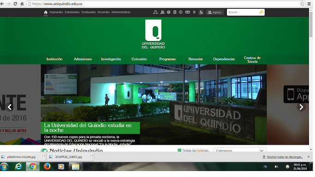The width and height of the screenshot is (315, 177).
Task: Go to the Estudiantes section
Action: pos(72,12)
